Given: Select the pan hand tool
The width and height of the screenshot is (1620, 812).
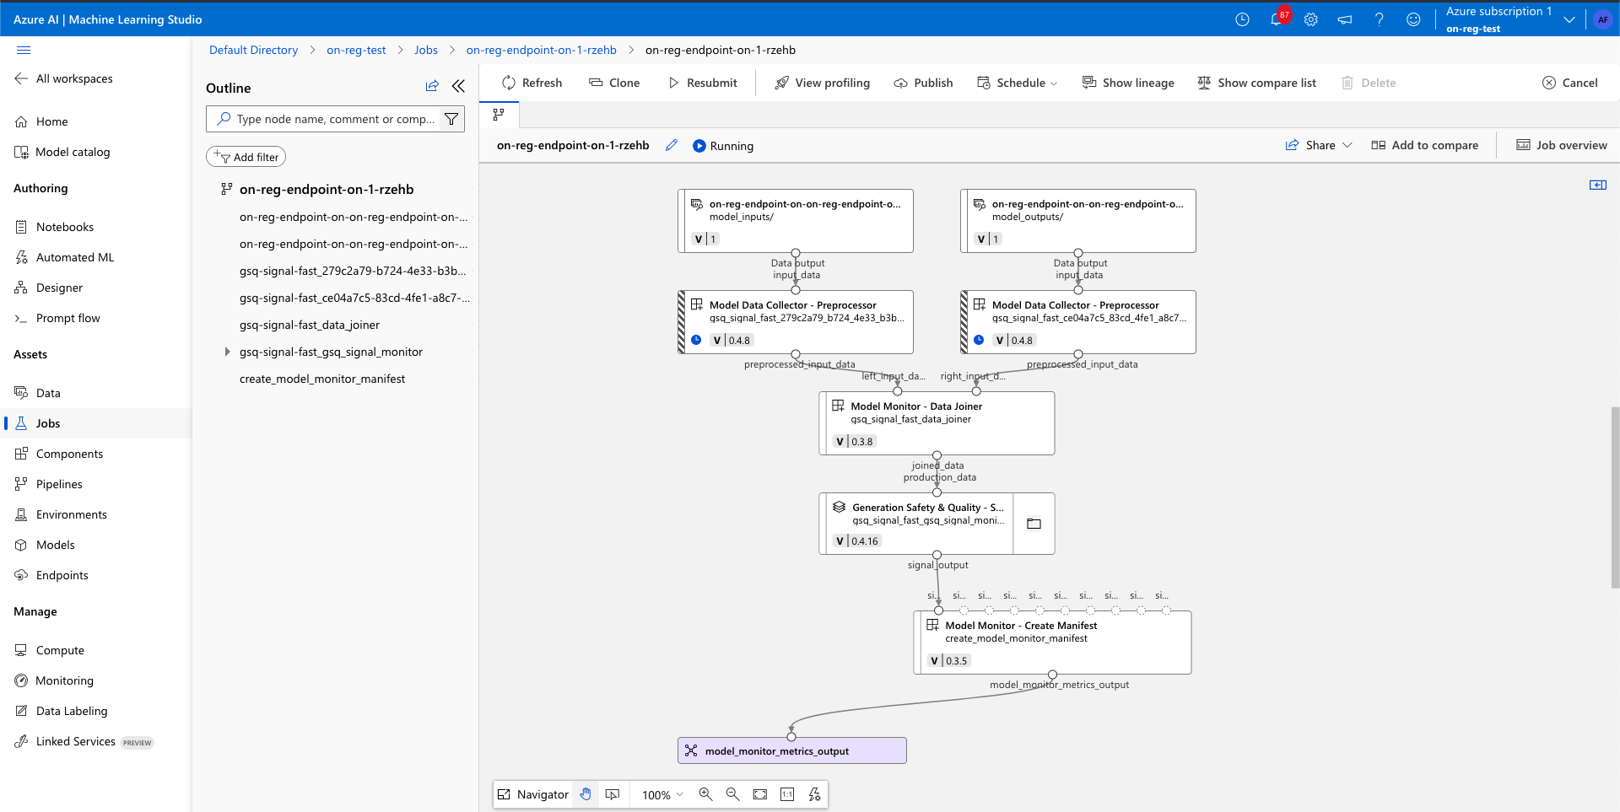Looking at the screenshot, I should (586, 794).
